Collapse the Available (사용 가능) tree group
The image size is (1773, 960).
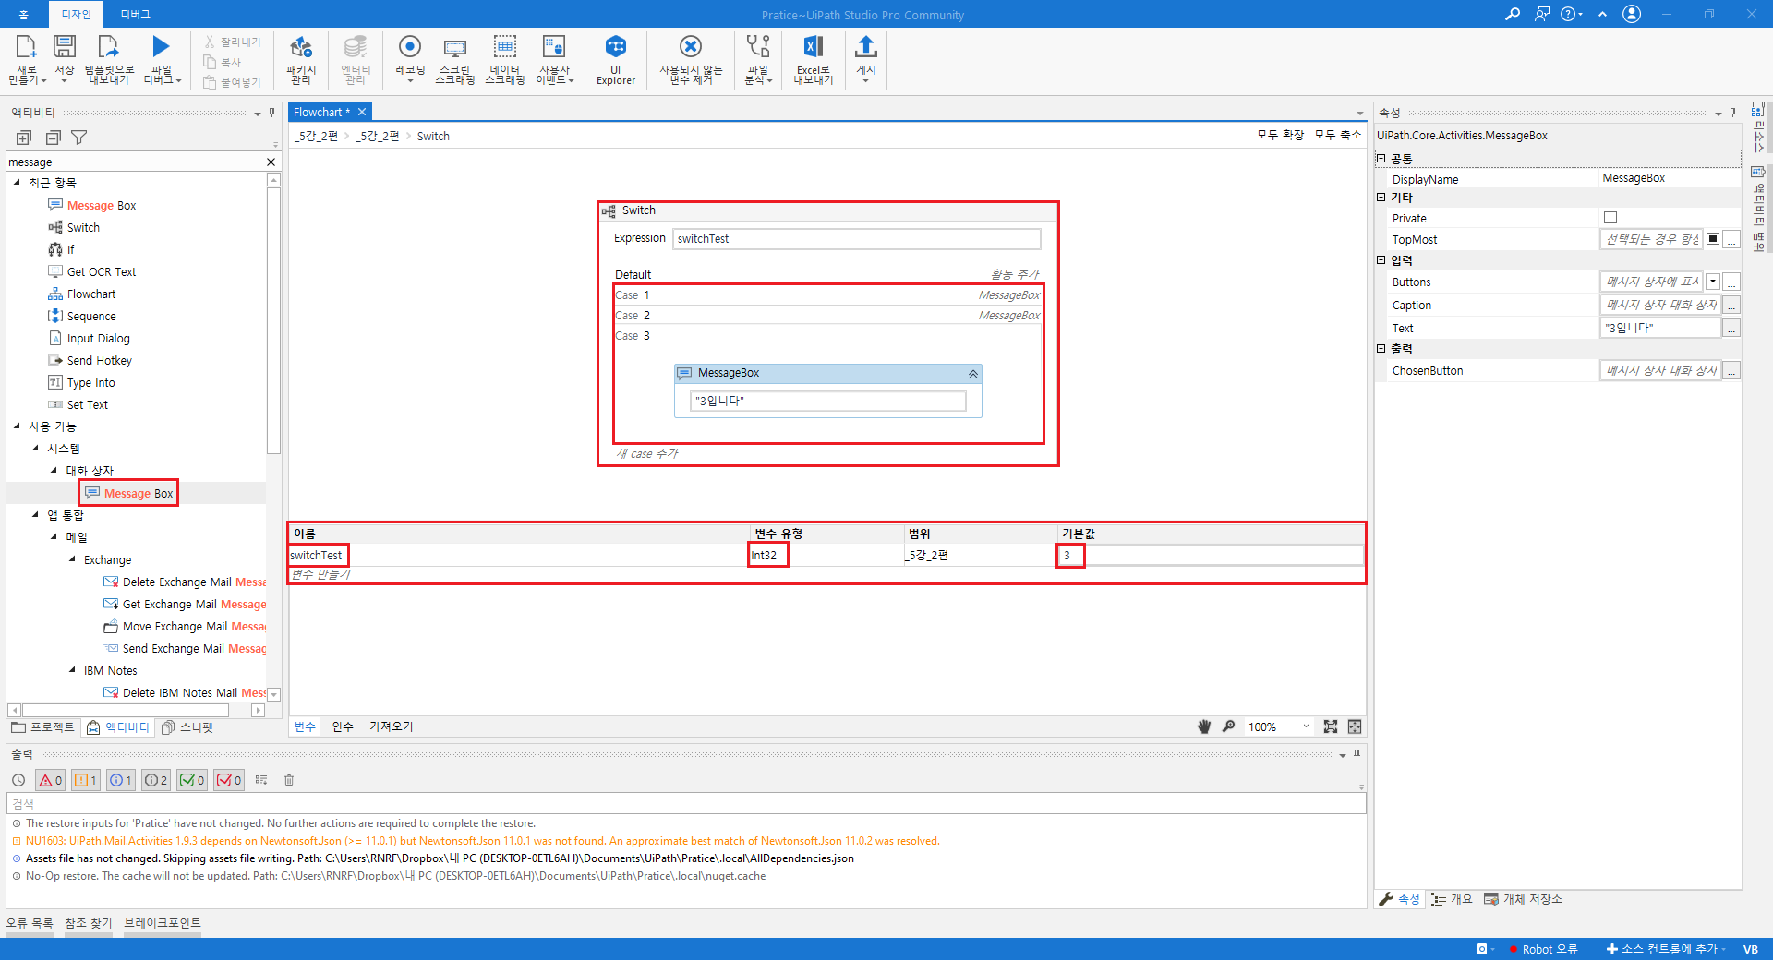tap(17, 426)
